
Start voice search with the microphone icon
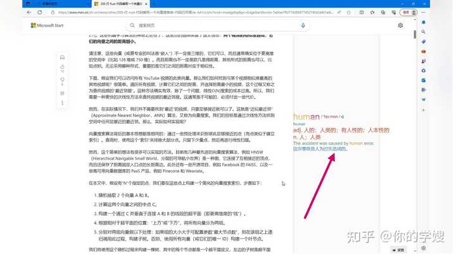(x=303, y=25)
